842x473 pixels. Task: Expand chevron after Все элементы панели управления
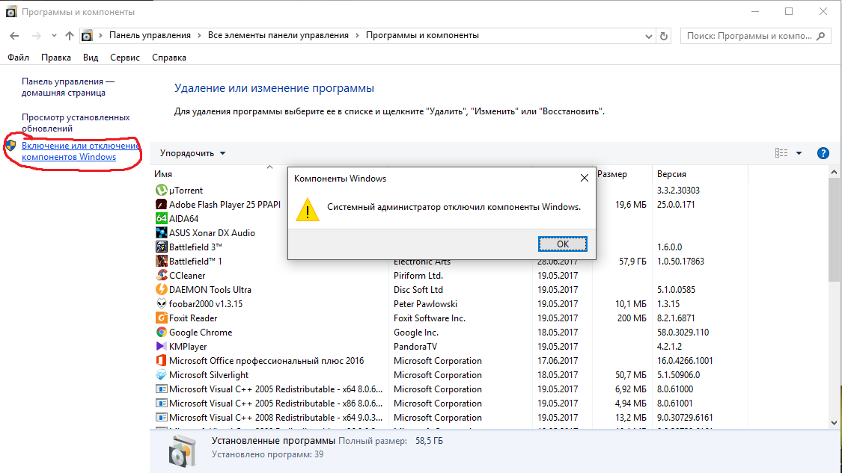(x=357, y=35)
